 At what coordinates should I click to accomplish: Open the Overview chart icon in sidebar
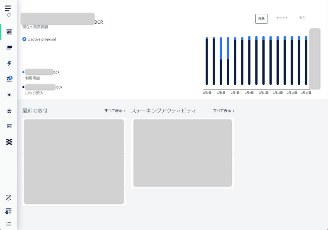[9, 32]
